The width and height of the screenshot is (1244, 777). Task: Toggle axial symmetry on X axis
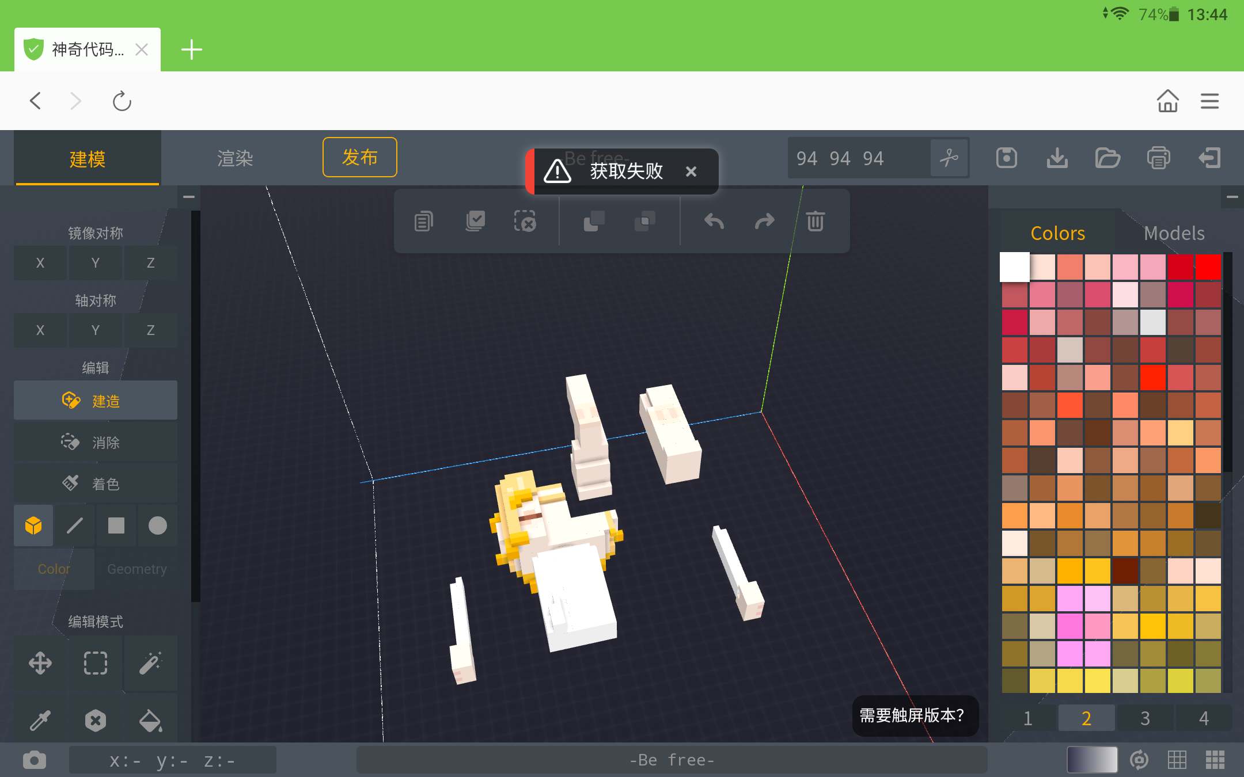pos(40,330)
